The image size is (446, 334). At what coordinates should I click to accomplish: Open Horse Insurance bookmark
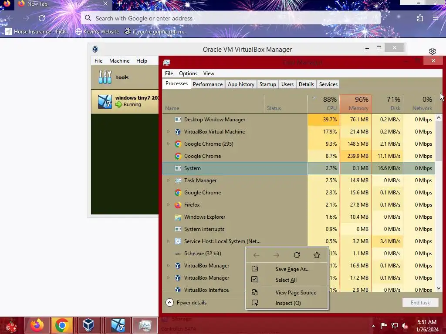(x=37, y=31)
